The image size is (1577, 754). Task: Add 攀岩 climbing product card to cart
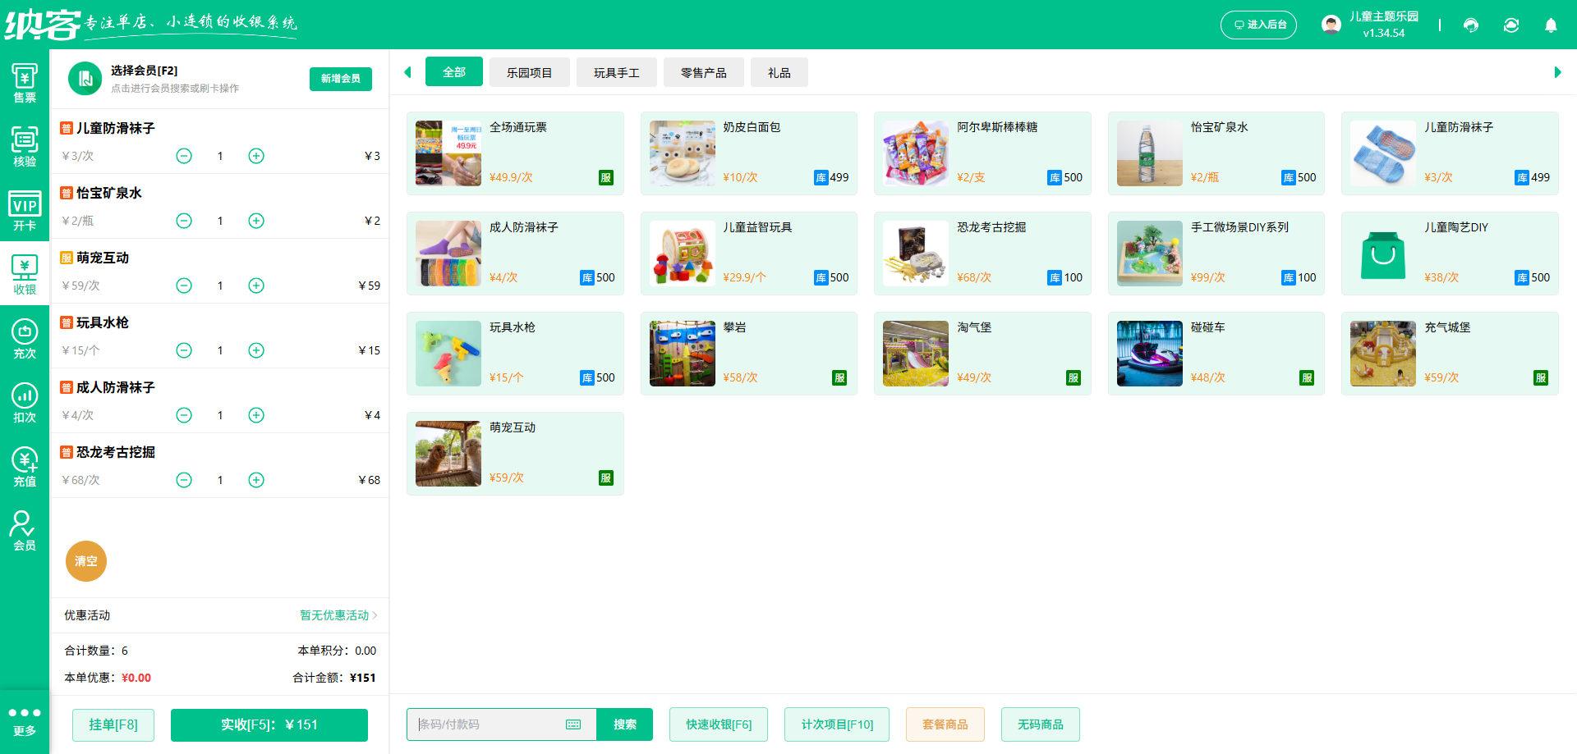tap(749, 354)
